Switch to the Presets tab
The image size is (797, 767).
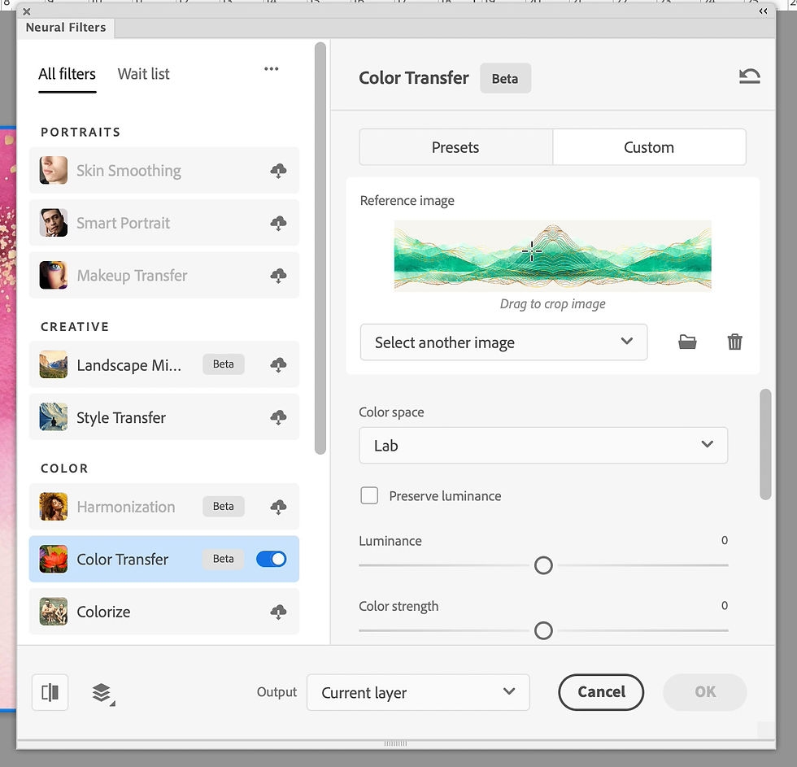(x=455, y=147)
